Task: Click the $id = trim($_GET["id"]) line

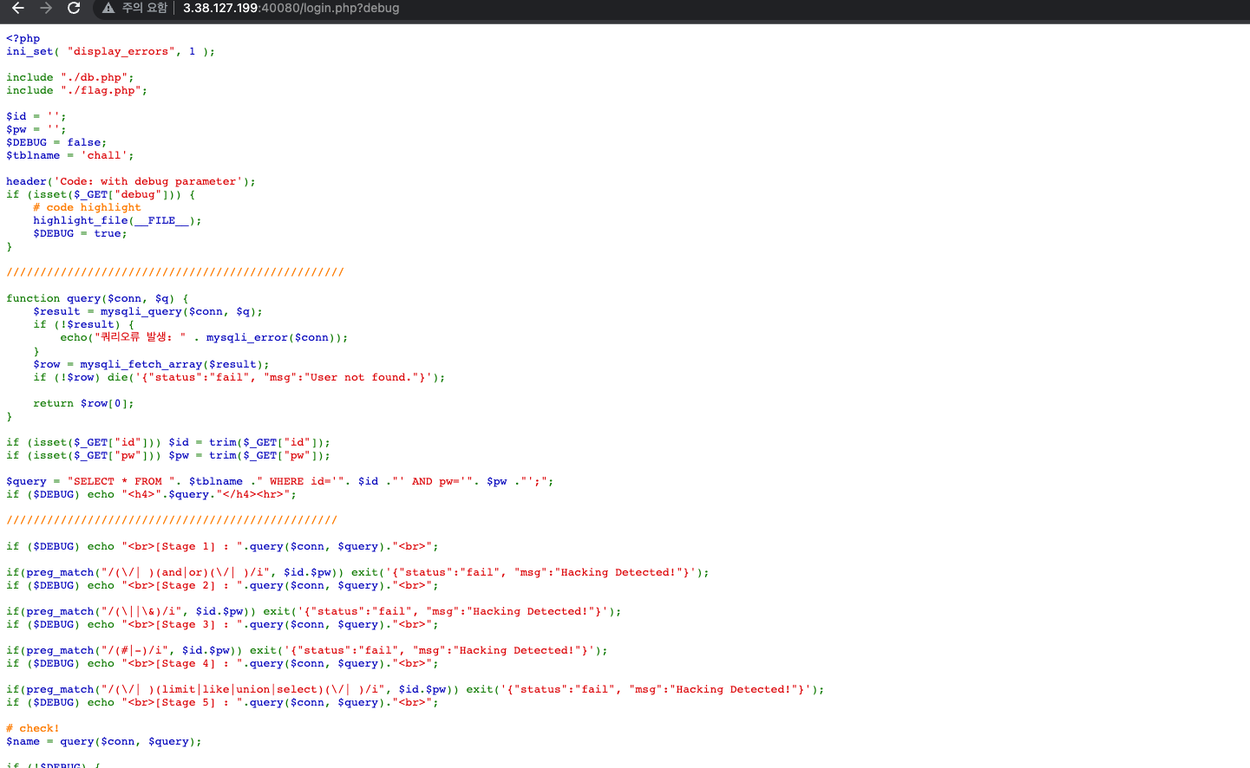Action: tap(168, 442)
